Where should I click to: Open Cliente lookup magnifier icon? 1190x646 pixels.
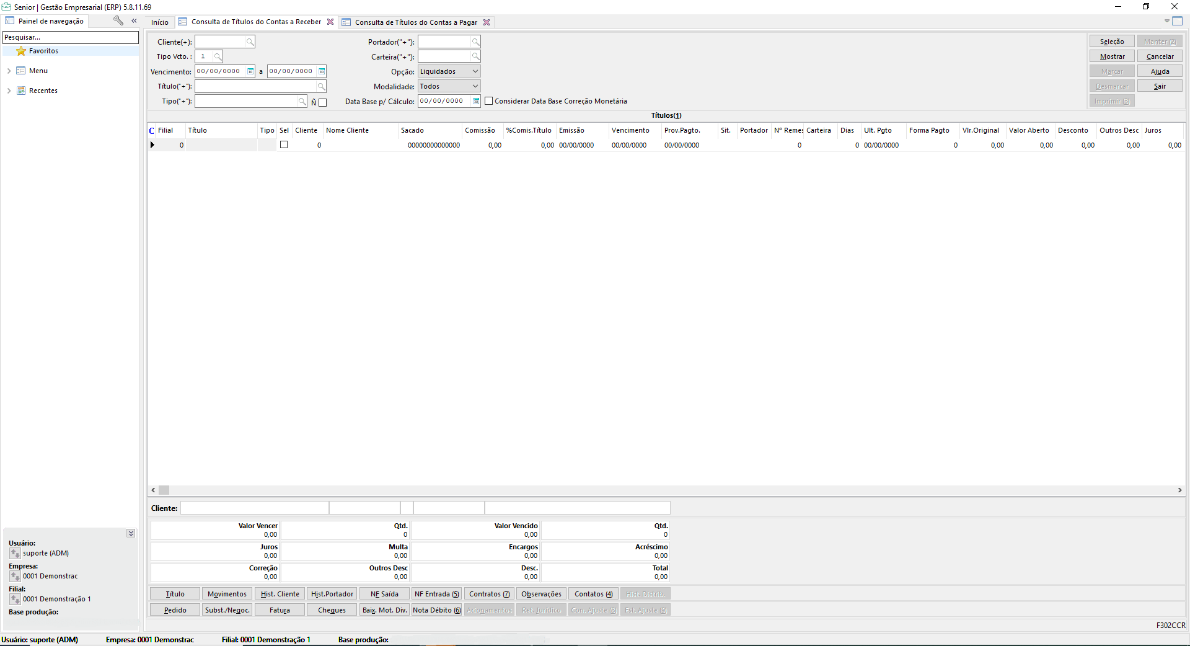click(x=250, y=42)
